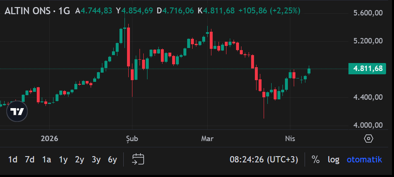Set chart range to 1a
This screenshot has height=177, width=394.
[46, 159]
